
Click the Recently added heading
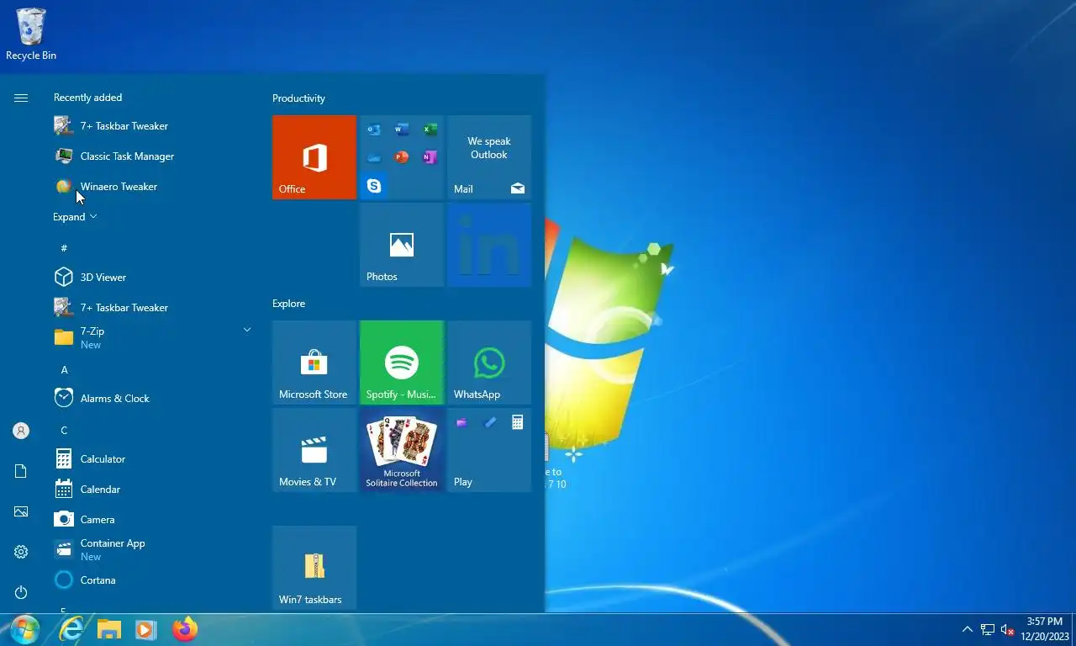tap(87, 98)
